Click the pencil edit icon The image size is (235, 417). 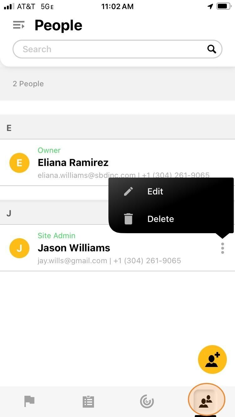pyautogui.click(x=128, y=191)
